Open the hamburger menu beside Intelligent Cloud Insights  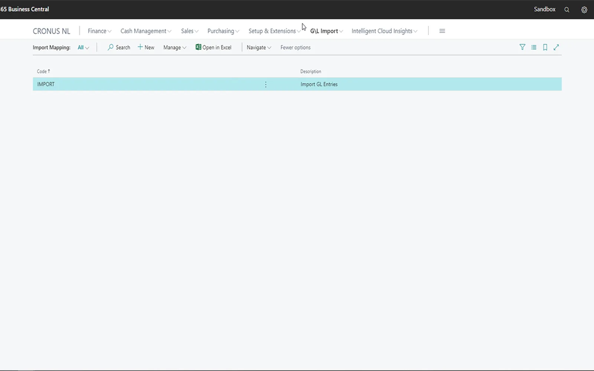[442, 31]
